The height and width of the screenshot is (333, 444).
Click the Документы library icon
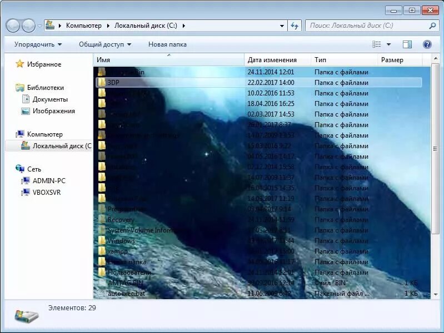pos(26,99)
